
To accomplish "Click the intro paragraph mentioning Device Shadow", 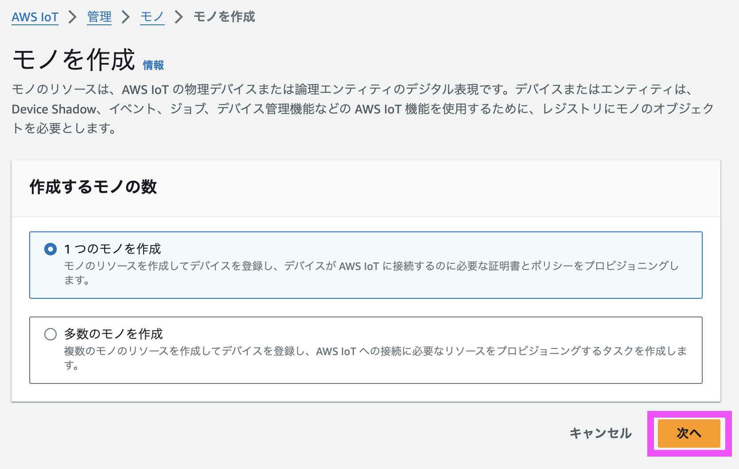I will coord(363,109).
